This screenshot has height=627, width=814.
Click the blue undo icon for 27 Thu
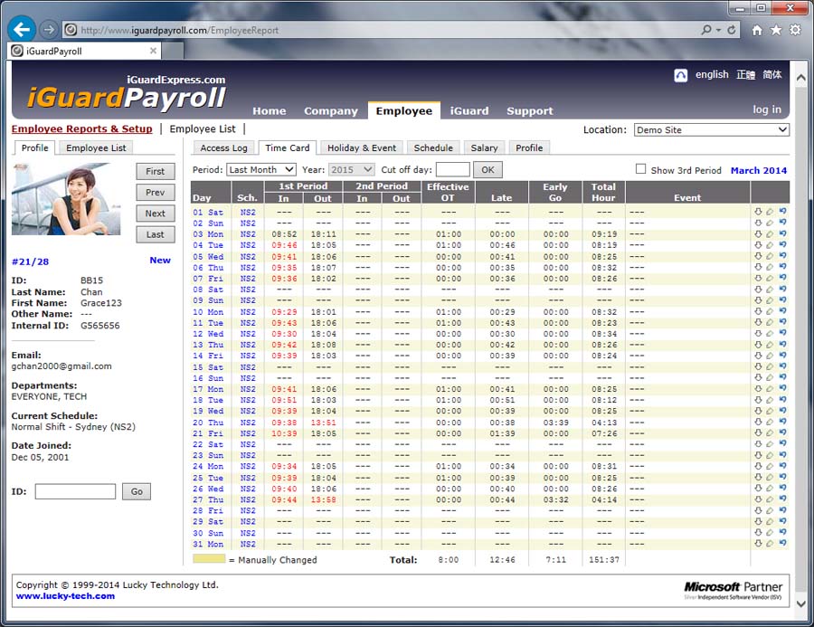click(782, 499)
